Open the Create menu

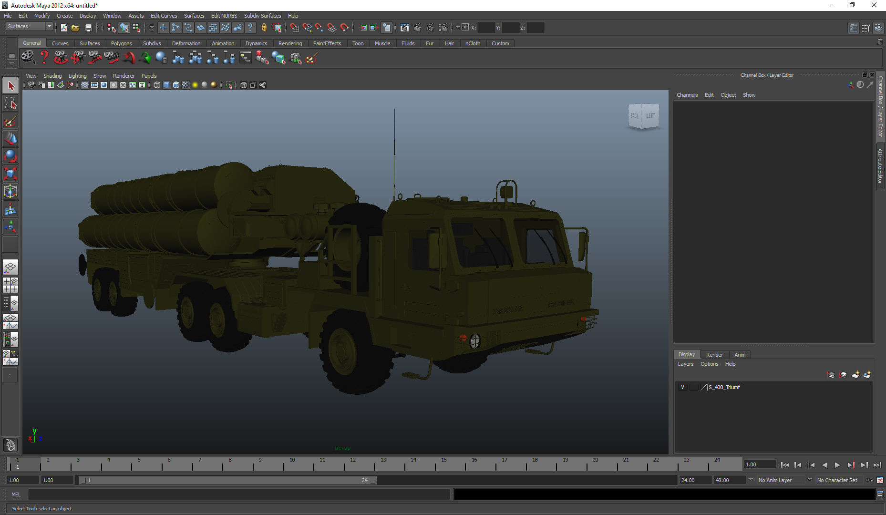(x=64, y=16)
